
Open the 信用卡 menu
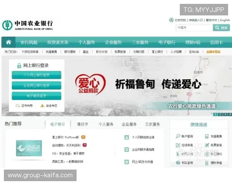click(x=216, y=42)
